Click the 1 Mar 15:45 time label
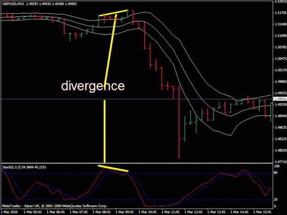This screenshot has width=287, height=215. pyautogui.click(x=262, y=212)
